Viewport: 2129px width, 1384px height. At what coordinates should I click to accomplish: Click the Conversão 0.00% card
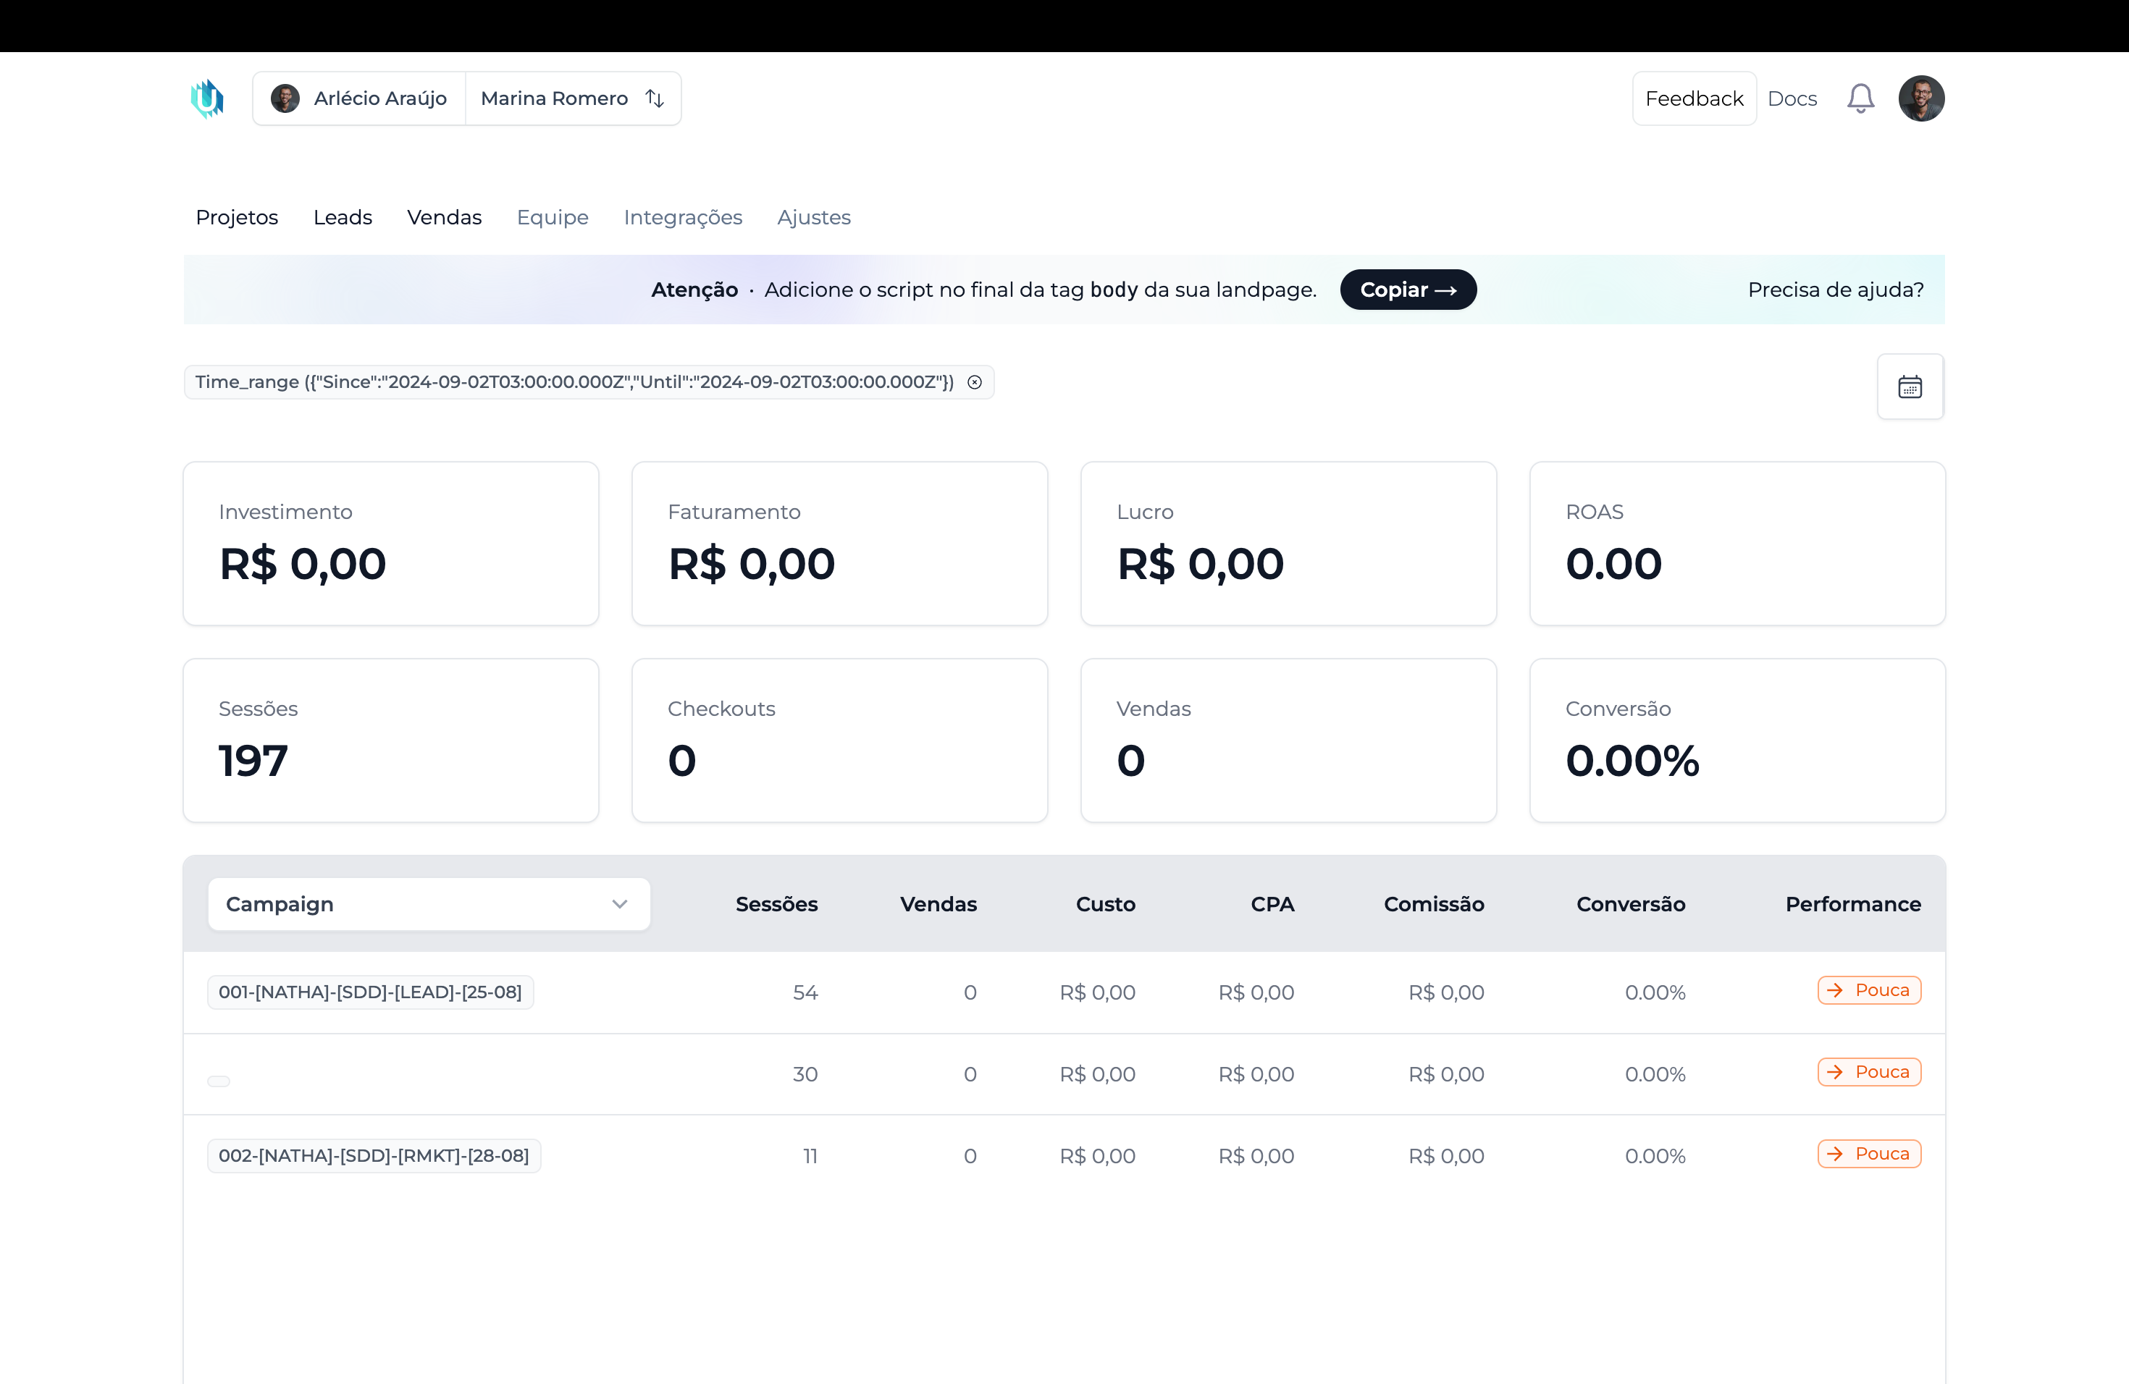click(x=1738, y=740)
